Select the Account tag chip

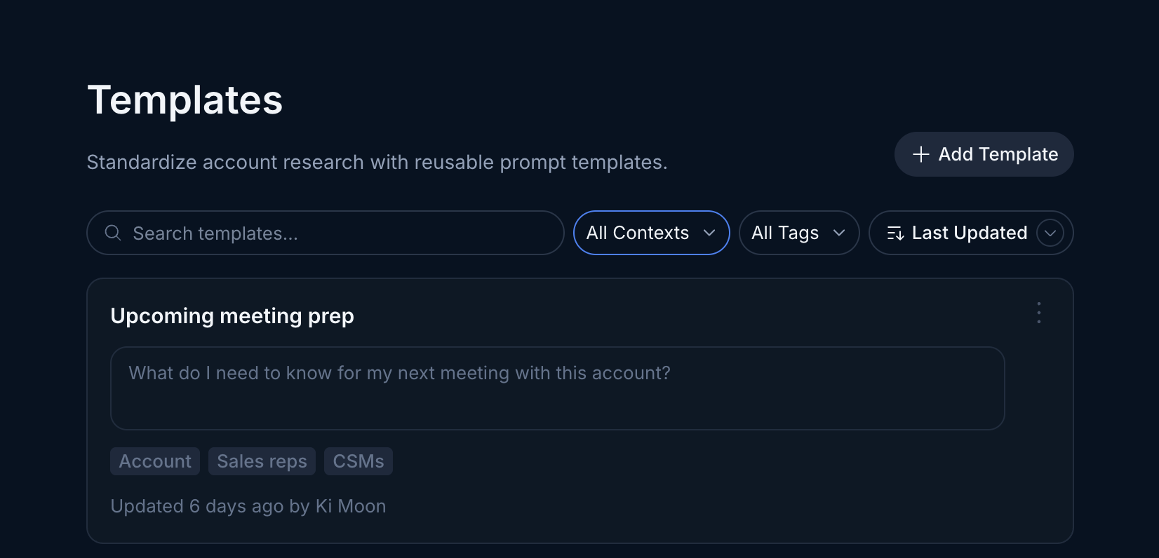click(155, 461)
